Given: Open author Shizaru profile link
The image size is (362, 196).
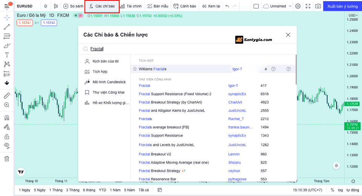Looking at the screenshot, I should click(235, 163).
